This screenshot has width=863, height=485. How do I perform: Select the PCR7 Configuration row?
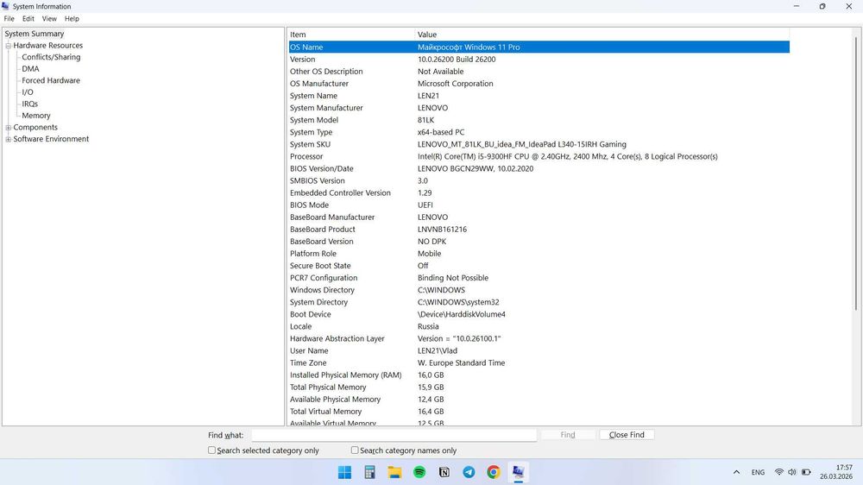tap(539, 278)
